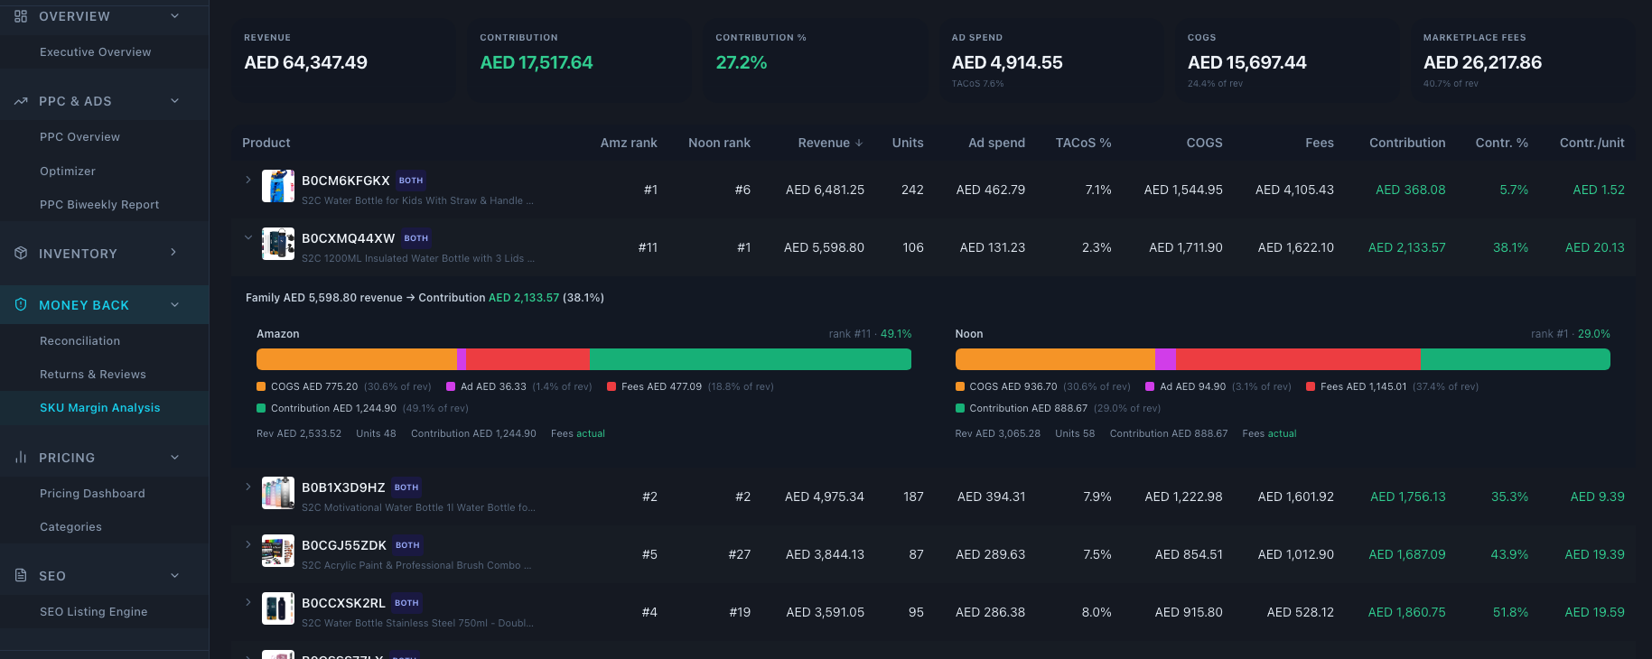This screenshot has height=659, width=1652.
Task: Expand the B0CGJ55ZDK product row
Action: pos(248,544)
